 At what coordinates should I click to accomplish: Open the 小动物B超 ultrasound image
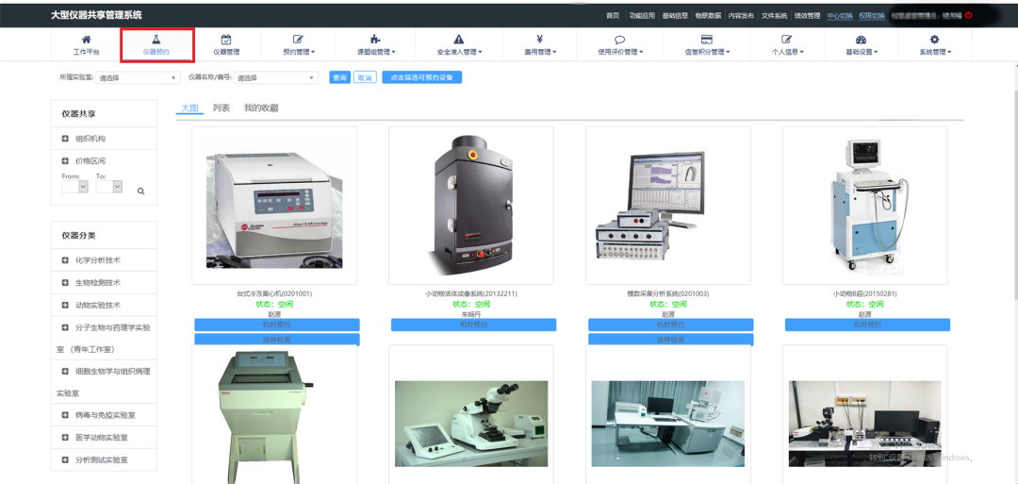click(869, 207)
